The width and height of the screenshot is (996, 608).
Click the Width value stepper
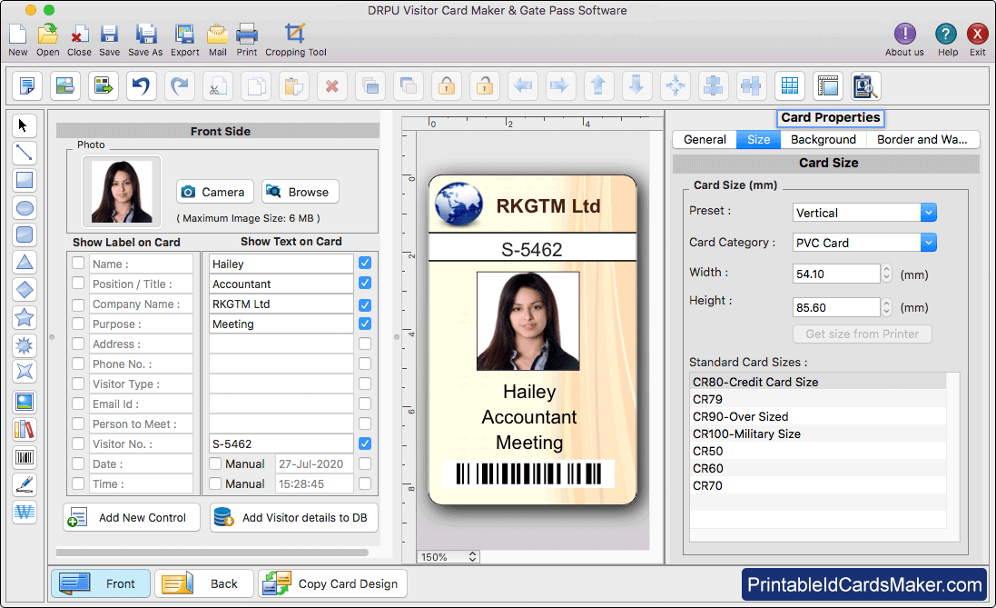pyautogui.click(x=887, y=274)
